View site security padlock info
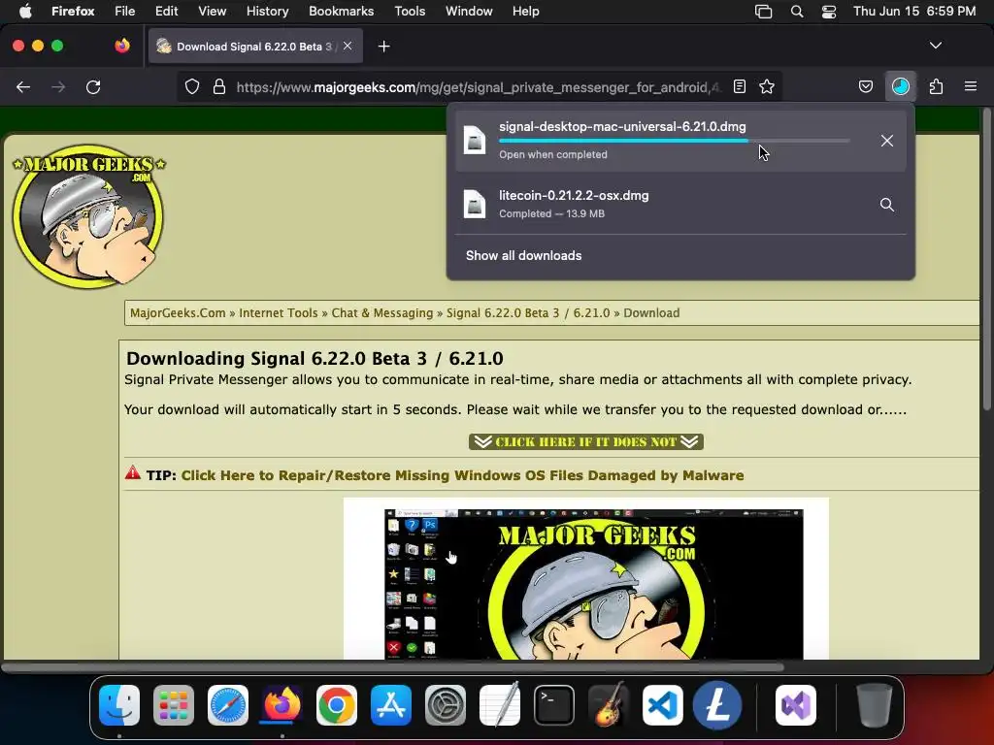The height and width of the screenshot is (745, 994). click(219, 86)
